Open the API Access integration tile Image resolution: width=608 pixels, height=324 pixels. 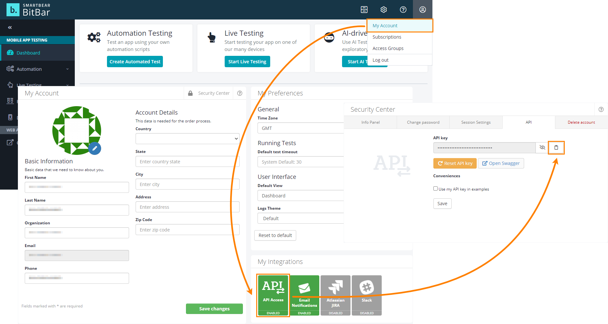tap(273, 295)
